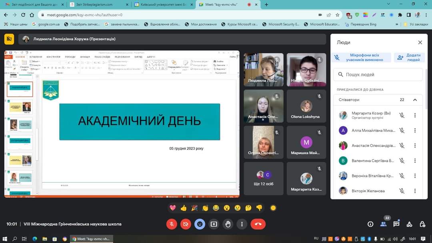The image size is (432, 243).
Task: Send the thumbs up reaction
Action: tap(184, 208)
